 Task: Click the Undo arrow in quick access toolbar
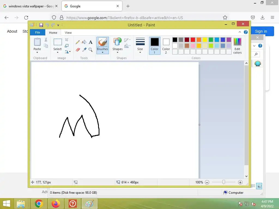(47, 25)
